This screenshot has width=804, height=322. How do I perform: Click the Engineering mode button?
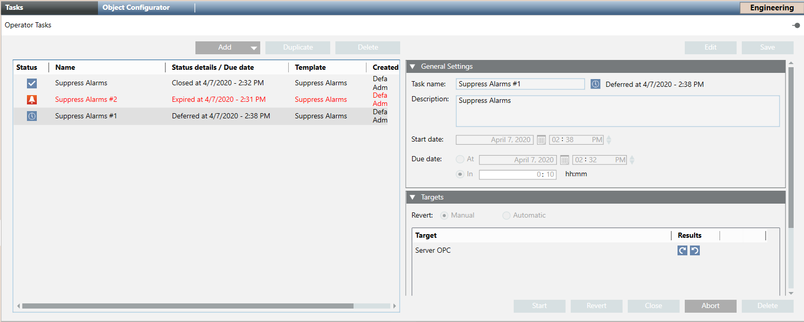(772, 8)
